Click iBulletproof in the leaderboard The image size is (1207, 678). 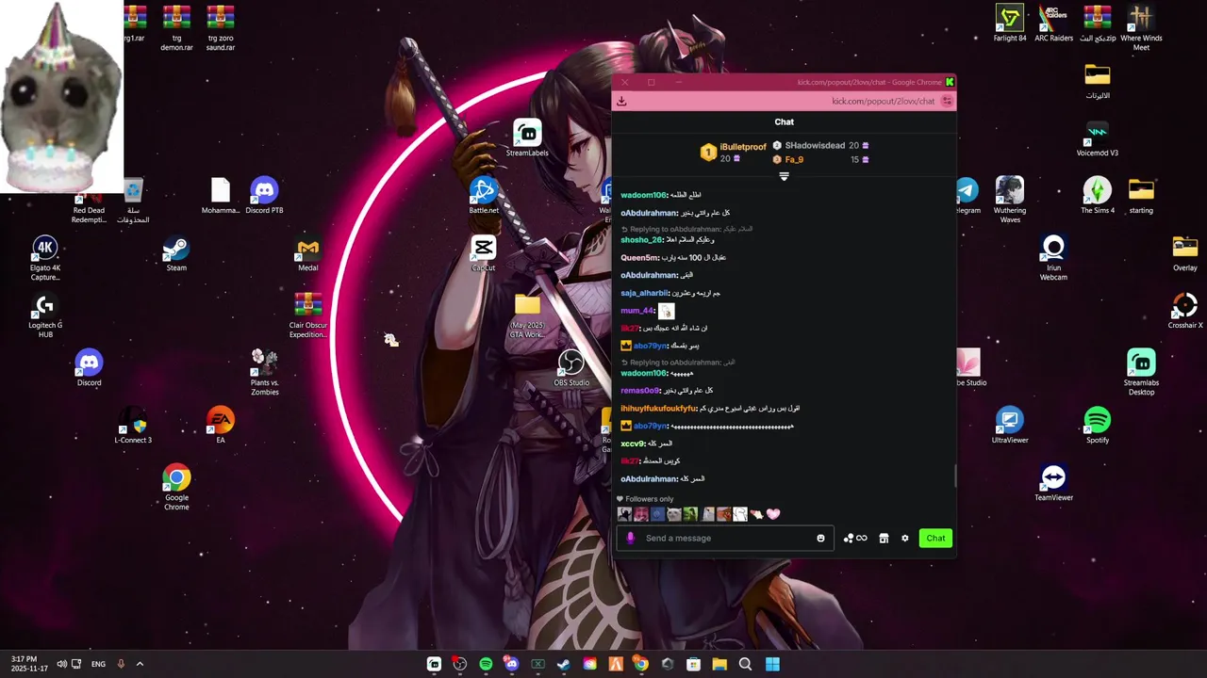(743, 147)
